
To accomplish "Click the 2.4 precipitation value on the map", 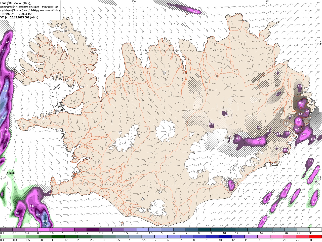I will tap(8, 42).
